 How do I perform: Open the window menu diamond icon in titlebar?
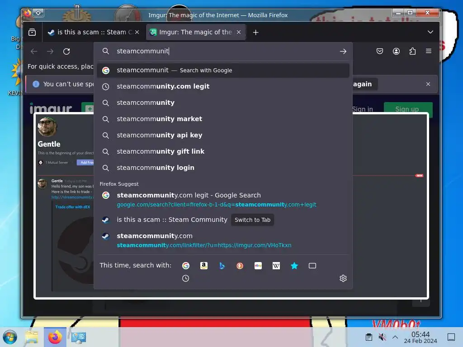click(x=38, y=13)
